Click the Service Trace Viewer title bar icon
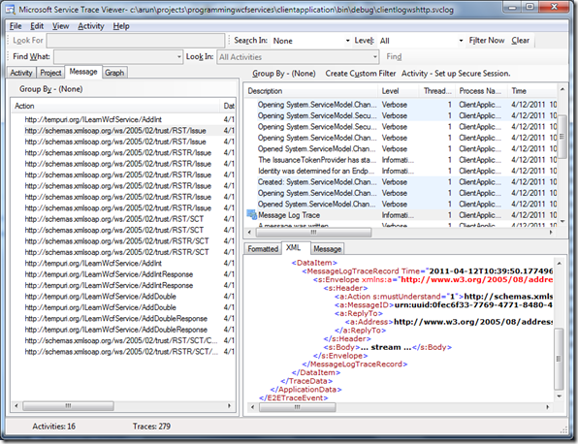This screenshot has width=578, height=444. tap(10, 10)
